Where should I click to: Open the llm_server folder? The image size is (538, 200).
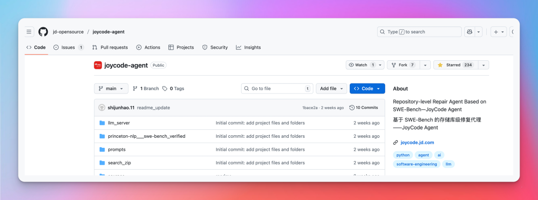[x=119, y=122]
